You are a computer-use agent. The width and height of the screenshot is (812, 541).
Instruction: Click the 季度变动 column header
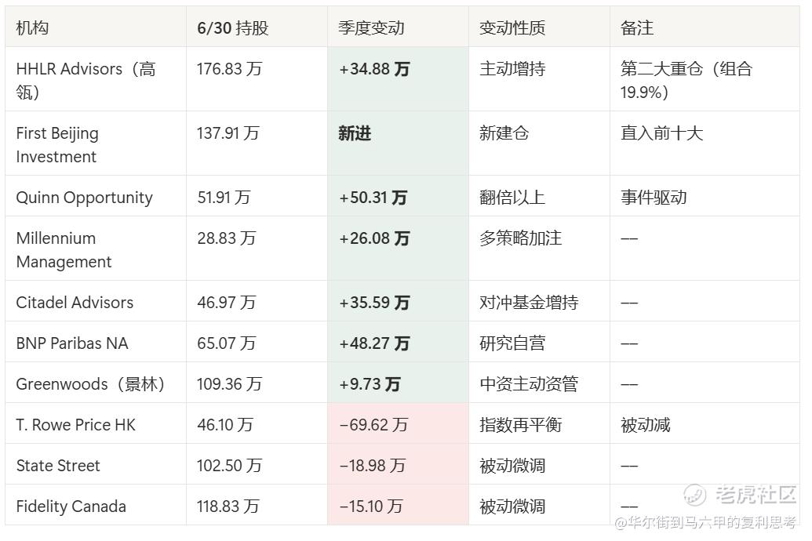pyautogui.click(x=371, y=27)
